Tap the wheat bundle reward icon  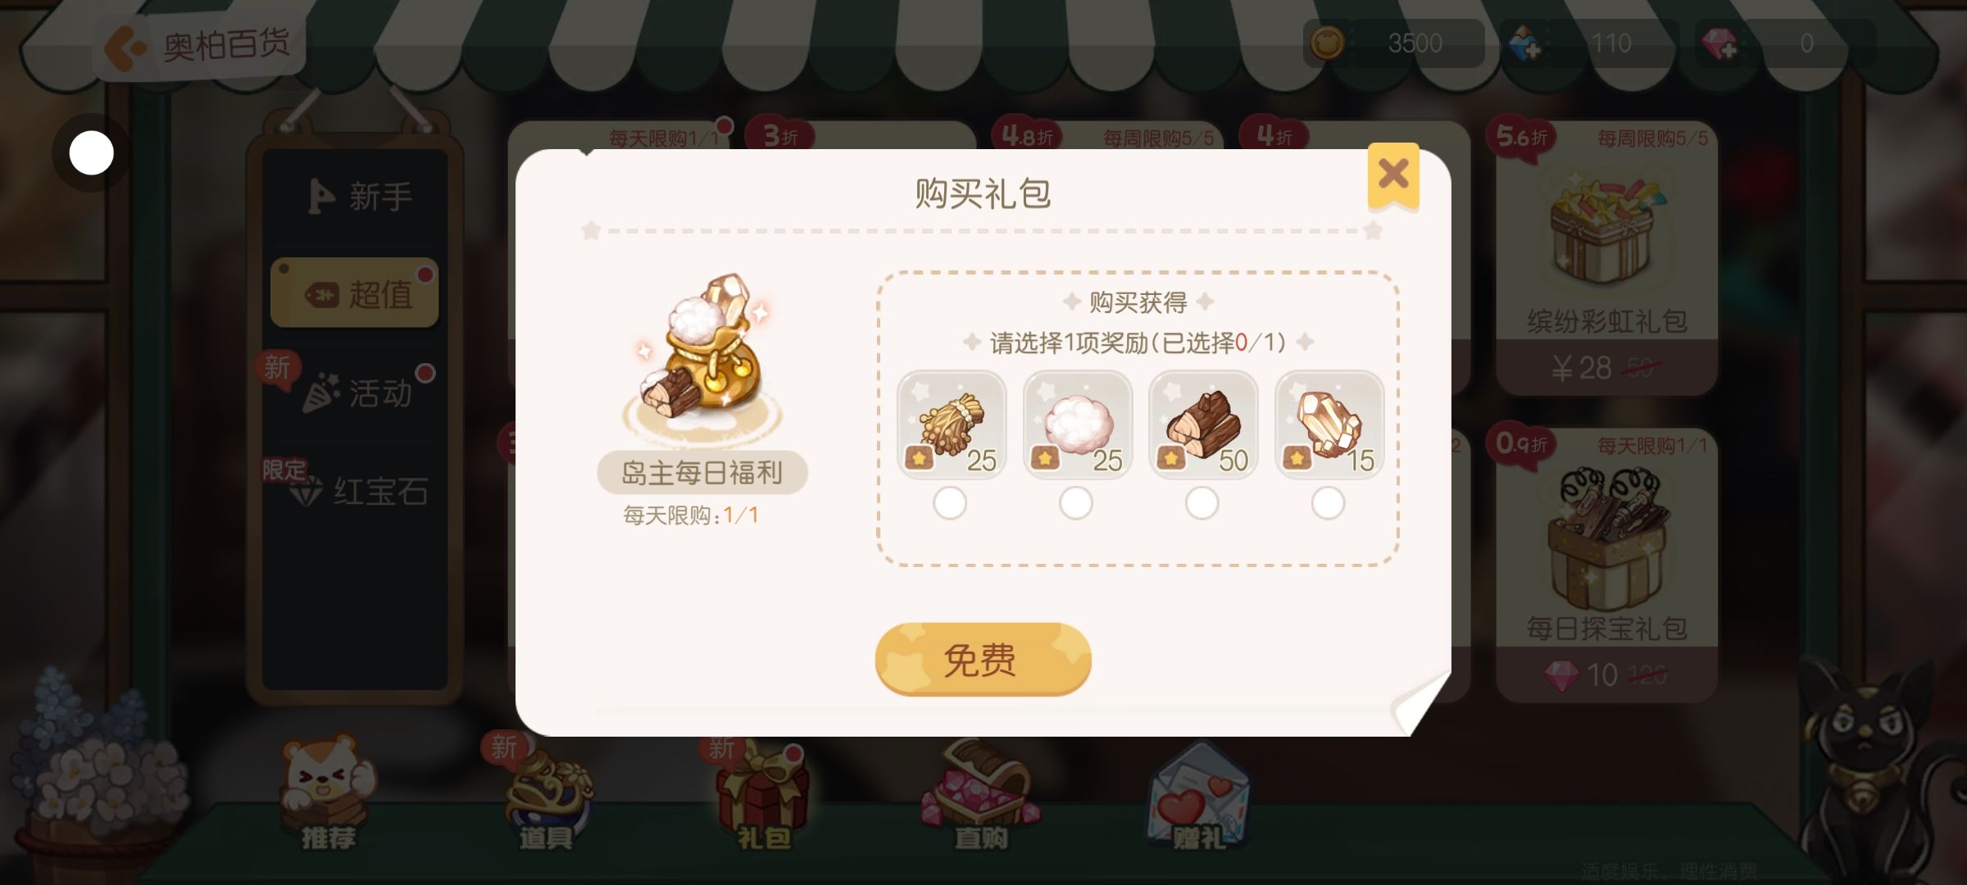pos(952,424)
